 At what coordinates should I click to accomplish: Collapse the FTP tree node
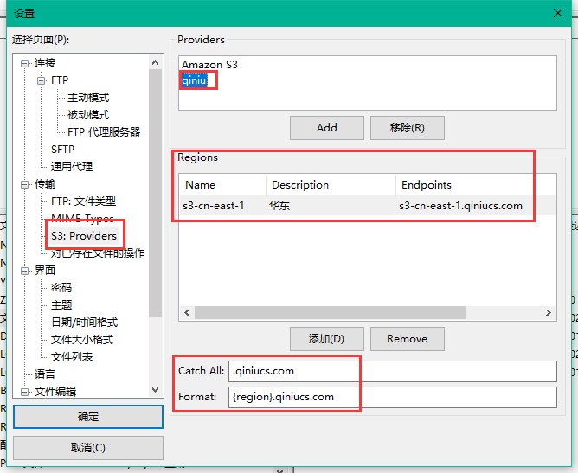(42, 80)
